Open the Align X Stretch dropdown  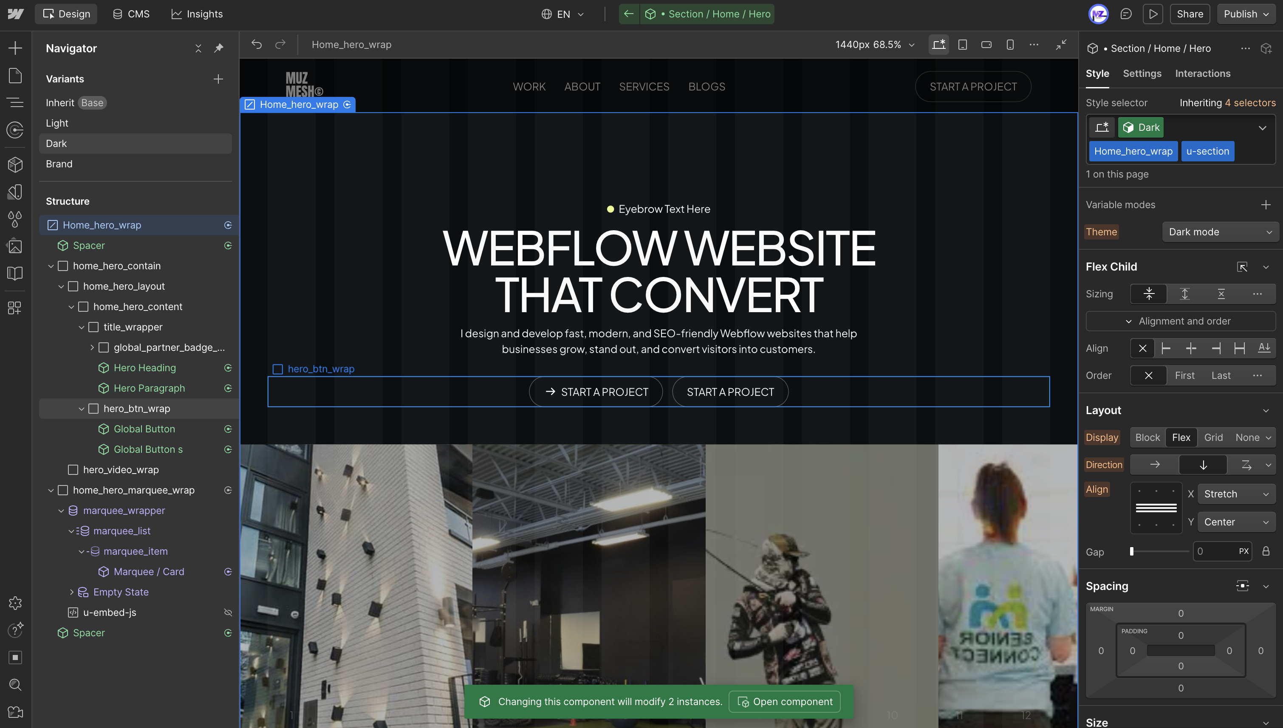1236,494
